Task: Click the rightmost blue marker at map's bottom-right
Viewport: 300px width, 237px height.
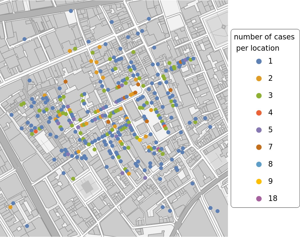Action: (218, 211)
